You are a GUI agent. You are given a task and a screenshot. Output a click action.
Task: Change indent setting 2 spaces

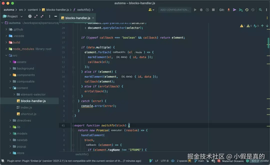coord(182,161)
